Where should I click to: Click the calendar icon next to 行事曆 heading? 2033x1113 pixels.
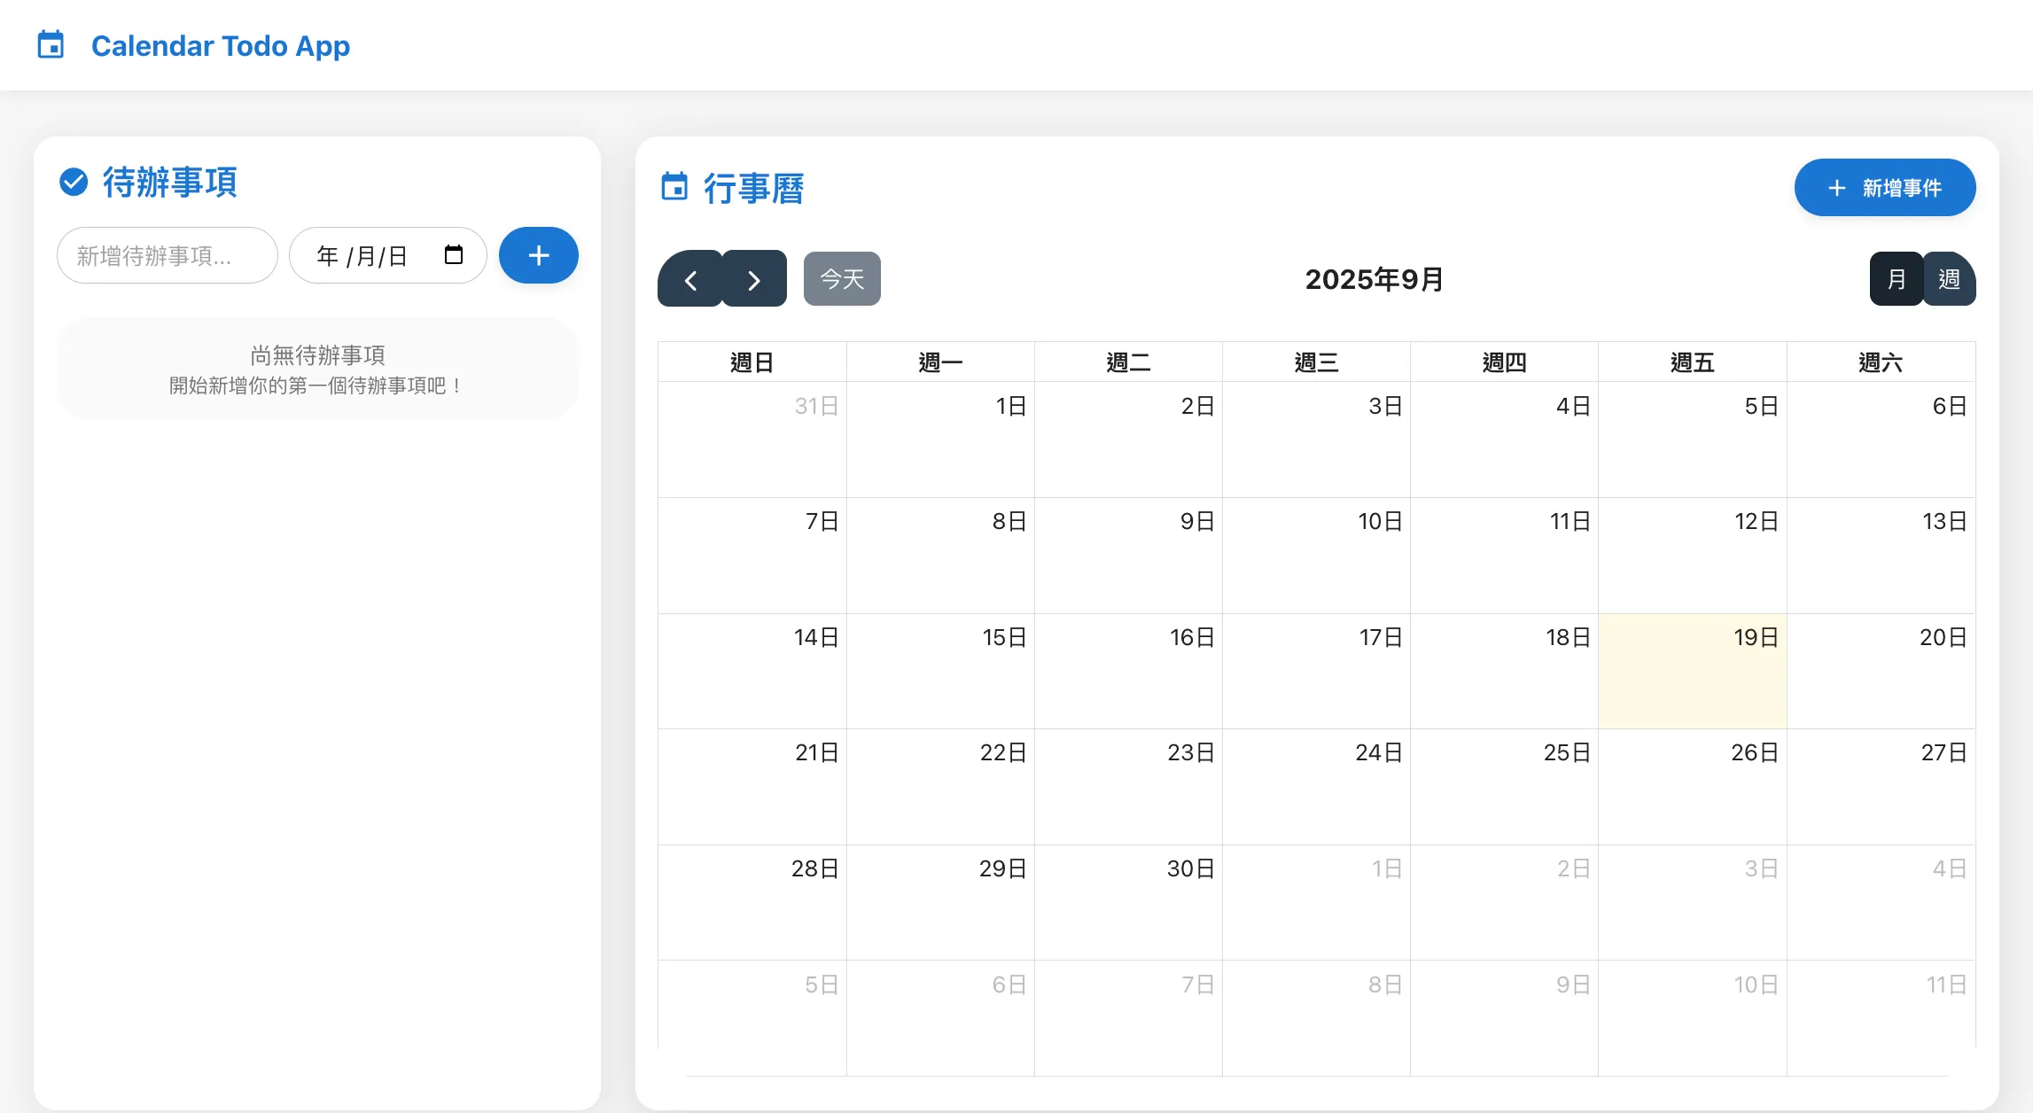pos(674,187)
